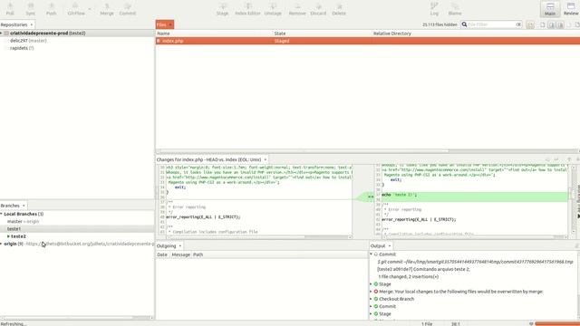Open the Blame view

455,9
